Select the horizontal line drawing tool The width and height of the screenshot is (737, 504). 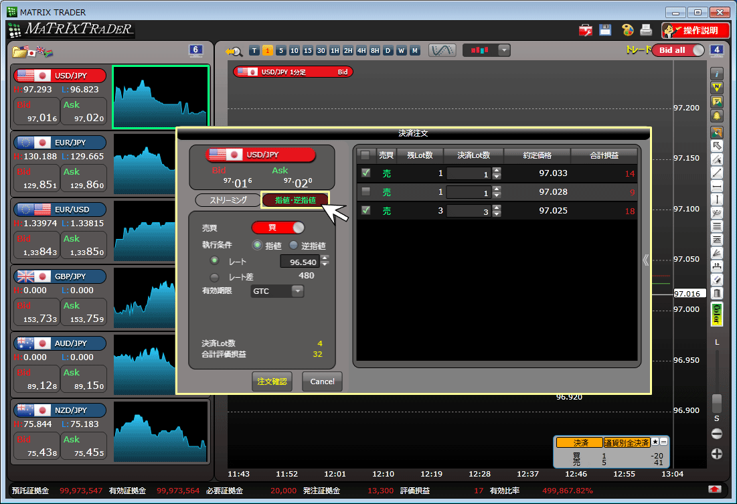[x=716, y=186]
